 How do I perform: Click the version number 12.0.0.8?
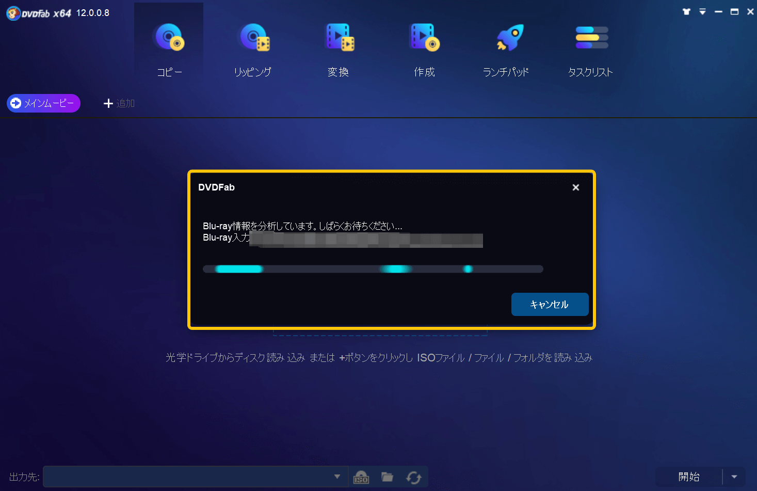click(93, 13)
